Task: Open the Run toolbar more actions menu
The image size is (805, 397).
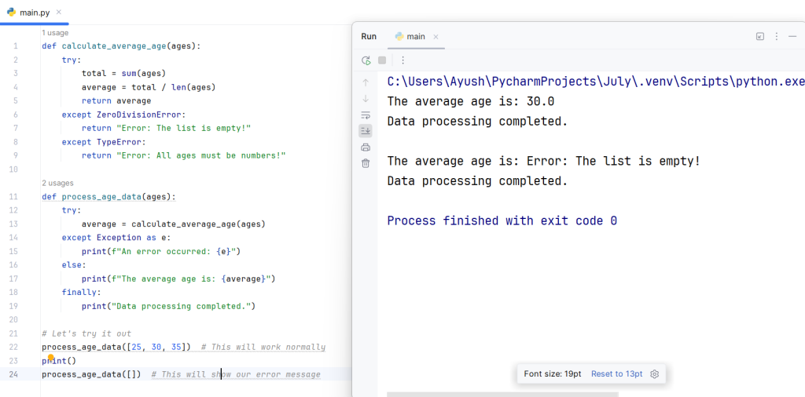Action: pyautogui.click(x=403, y=60)
